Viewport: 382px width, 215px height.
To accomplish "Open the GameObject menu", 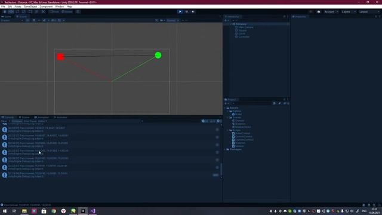I will [30, 7].
